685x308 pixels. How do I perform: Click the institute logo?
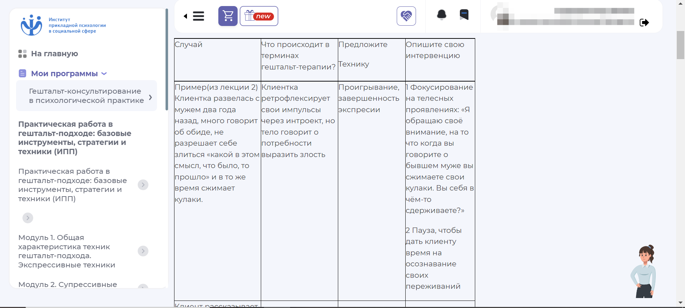[x=63, y=25]
